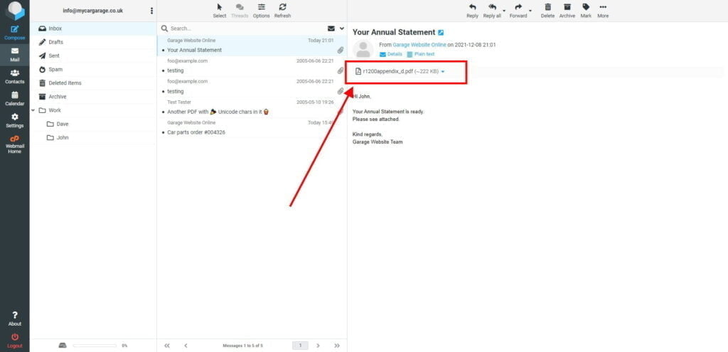Click the Compose button in sidebar
This screenshot has width=728, height=352.
[14, 33]
